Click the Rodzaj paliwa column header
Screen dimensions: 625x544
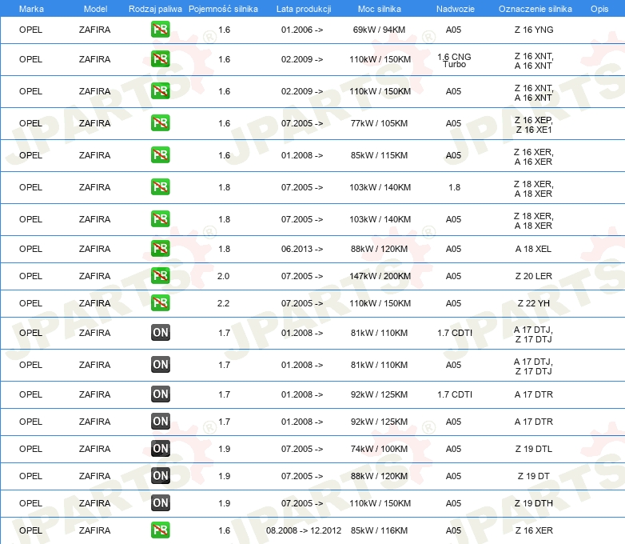(x=155, y=9)
